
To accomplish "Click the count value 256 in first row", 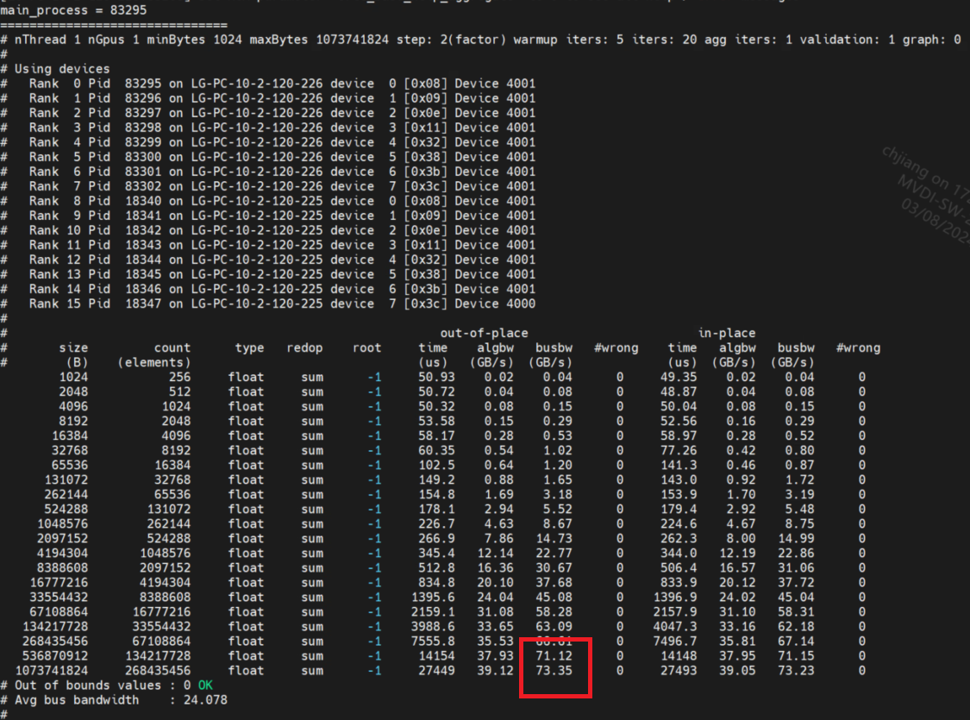I will pyautogui.click(x=180, y=378).
